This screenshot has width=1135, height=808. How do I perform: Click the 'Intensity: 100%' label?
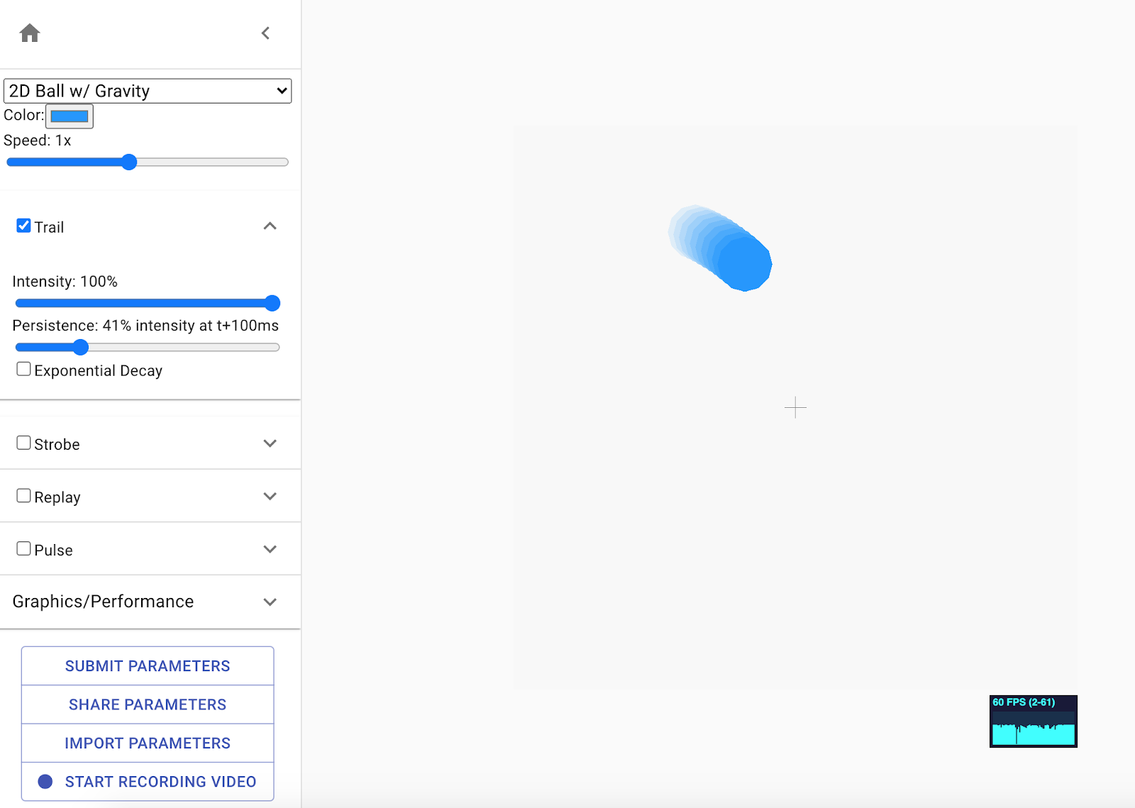tap(65, 282)
